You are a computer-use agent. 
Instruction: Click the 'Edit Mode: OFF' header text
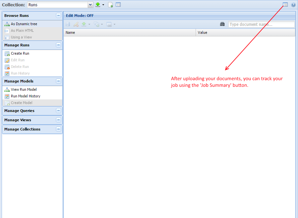pyautogui.click(x=80, y=16)
